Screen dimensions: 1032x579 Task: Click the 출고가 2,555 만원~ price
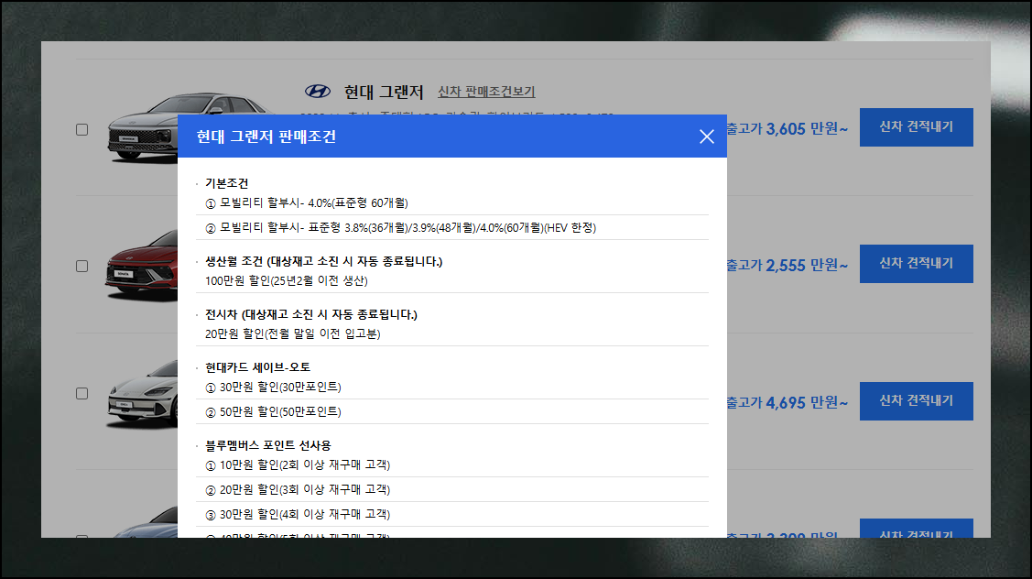788,266
